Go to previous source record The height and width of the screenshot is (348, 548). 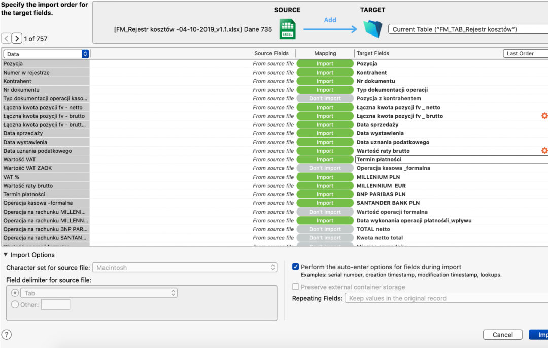[6, 38]
